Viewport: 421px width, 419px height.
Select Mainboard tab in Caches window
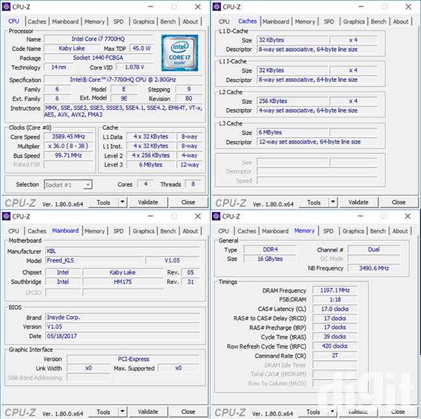click(276, 21)
